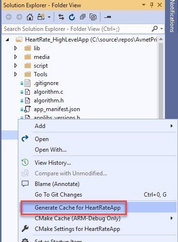Select HeartRate_HighLevelApp root folder
This screenshot has height=242, width=178.
tap(91, 40)
